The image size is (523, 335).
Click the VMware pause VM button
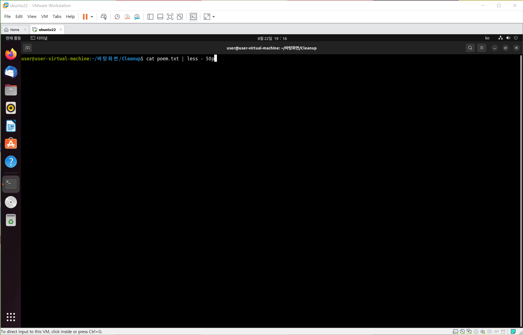(x=85, y=17)
